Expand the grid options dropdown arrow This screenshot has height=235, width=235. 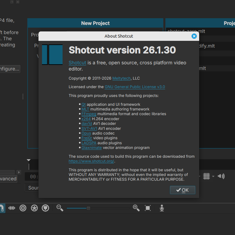coord(213,177)
